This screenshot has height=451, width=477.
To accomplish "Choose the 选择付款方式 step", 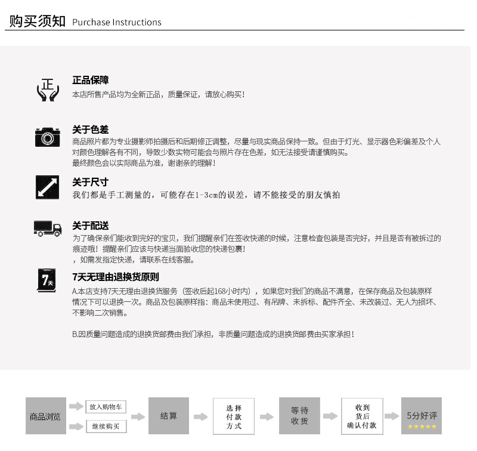I will click(x=234, y=416).
